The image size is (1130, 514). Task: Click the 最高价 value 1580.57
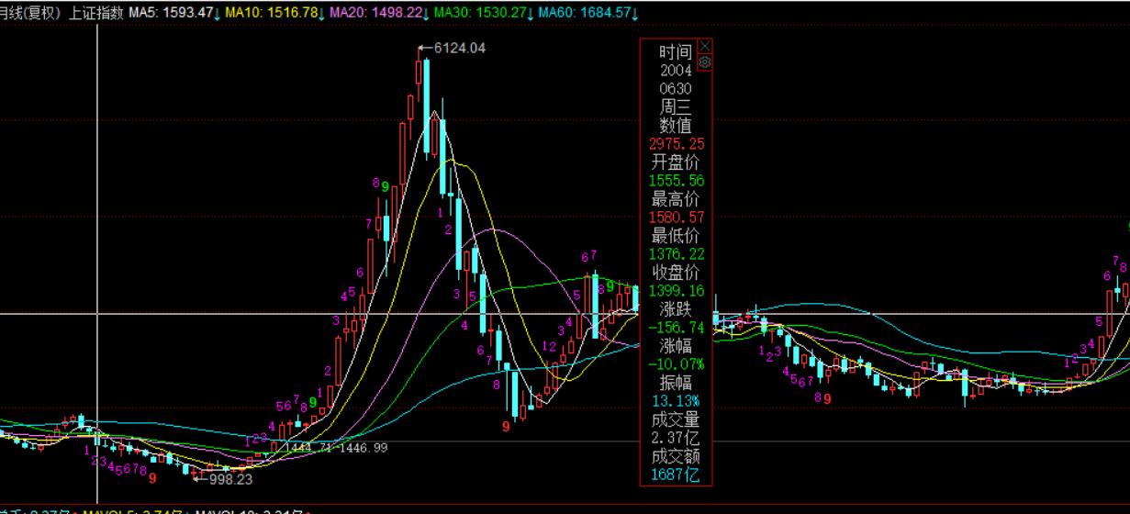coord(676,218)
